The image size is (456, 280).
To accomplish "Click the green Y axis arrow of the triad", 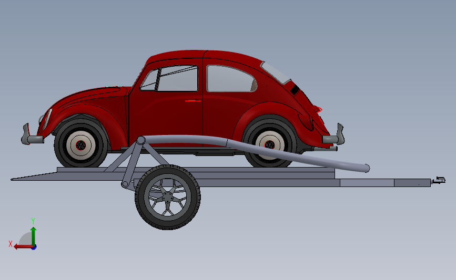I will 34,236.
